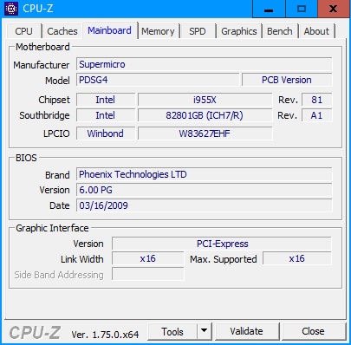Click the Model value PDSG4
This screenshot has width=351, height=345.
[158, 80]
